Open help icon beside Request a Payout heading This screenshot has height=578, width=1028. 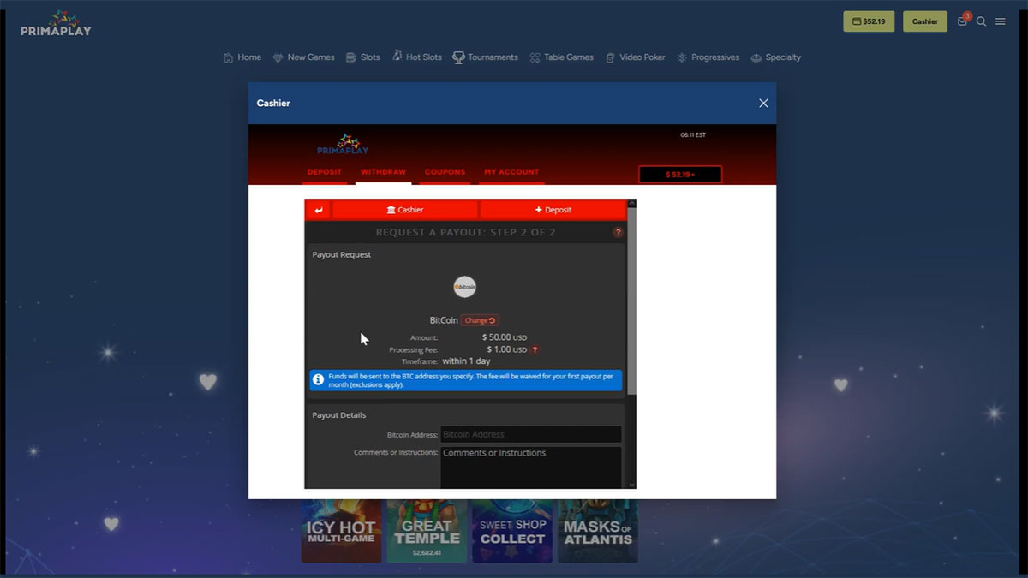[x=618, y=233]
